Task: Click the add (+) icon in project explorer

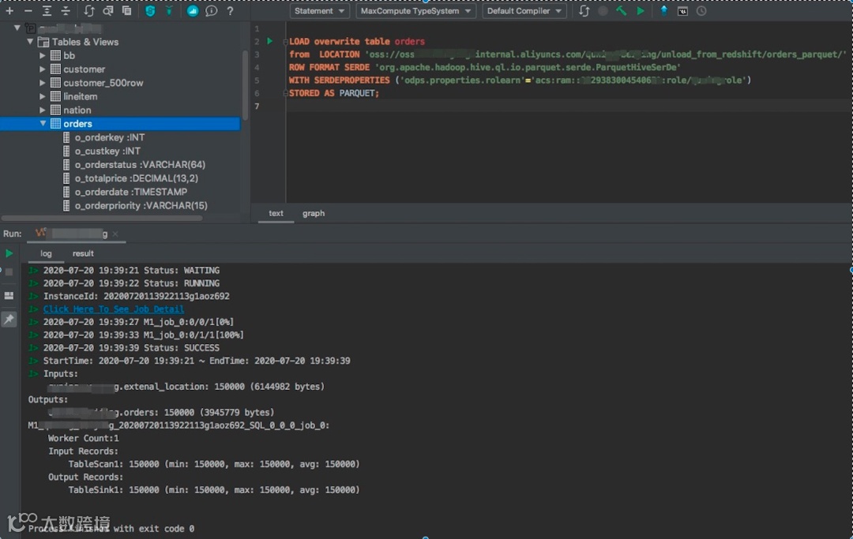Action: (9, 11)
